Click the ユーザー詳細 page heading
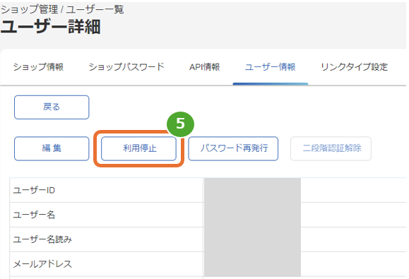 click(51, 27)
